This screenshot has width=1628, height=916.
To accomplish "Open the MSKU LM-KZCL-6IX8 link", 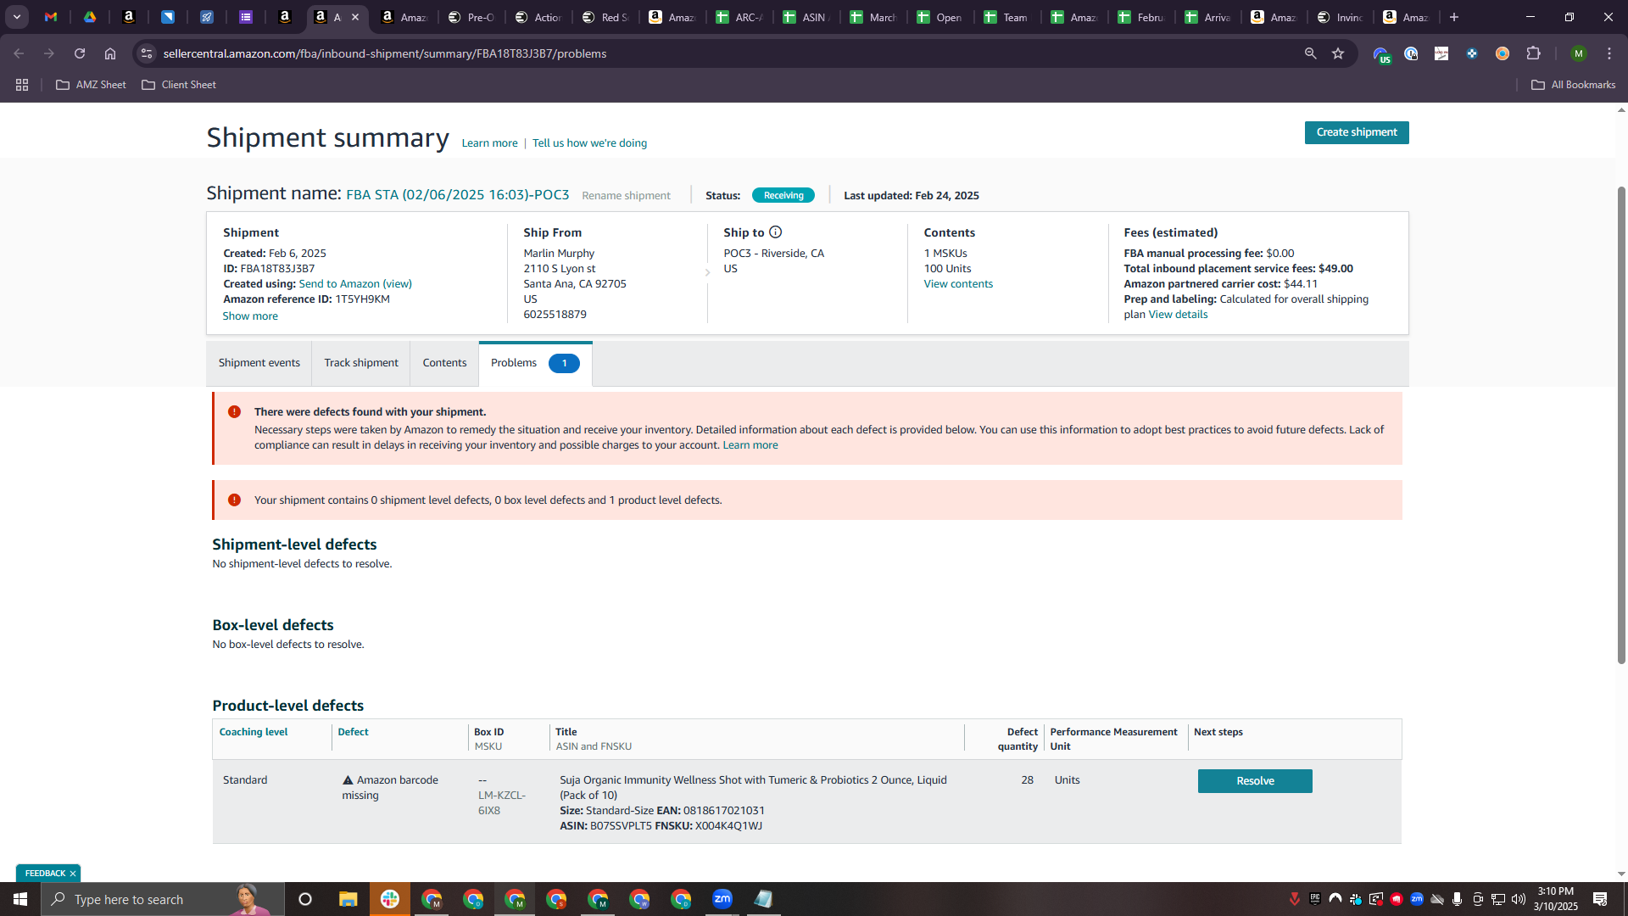I will 501,802.
